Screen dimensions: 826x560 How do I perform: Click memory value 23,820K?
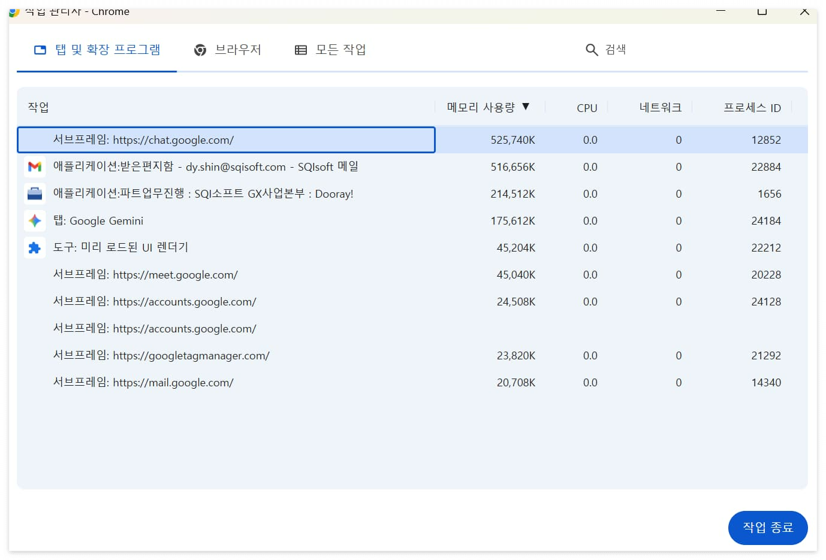click(516, 356)
